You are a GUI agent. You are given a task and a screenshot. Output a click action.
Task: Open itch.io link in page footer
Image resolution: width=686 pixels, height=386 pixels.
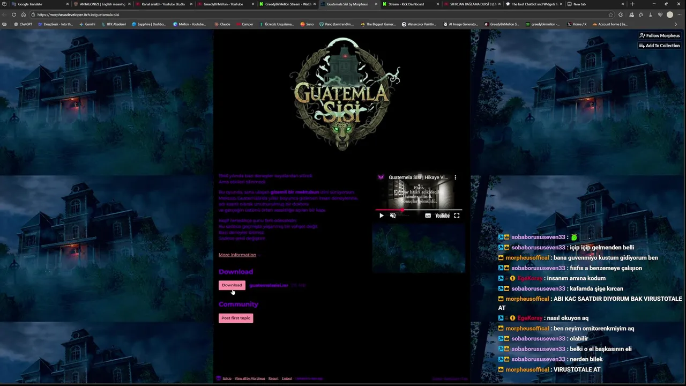[227, 378]
